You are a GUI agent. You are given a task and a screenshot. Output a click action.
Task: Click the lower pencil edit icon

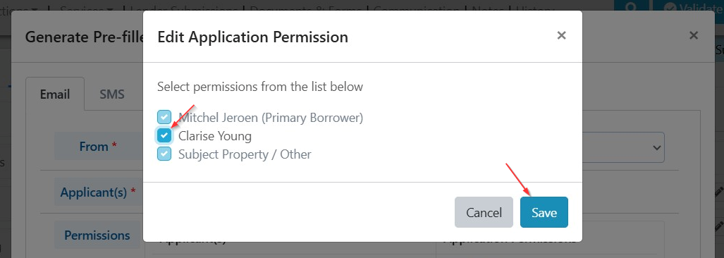pyautogui.click(x=719, y=226)
